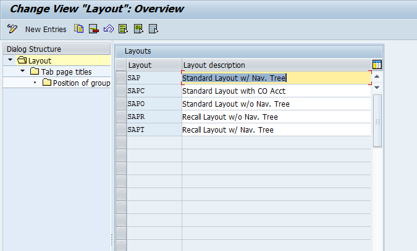417x251 pixels.
Task: Click the Select All icon
Action: coord(123,29)
